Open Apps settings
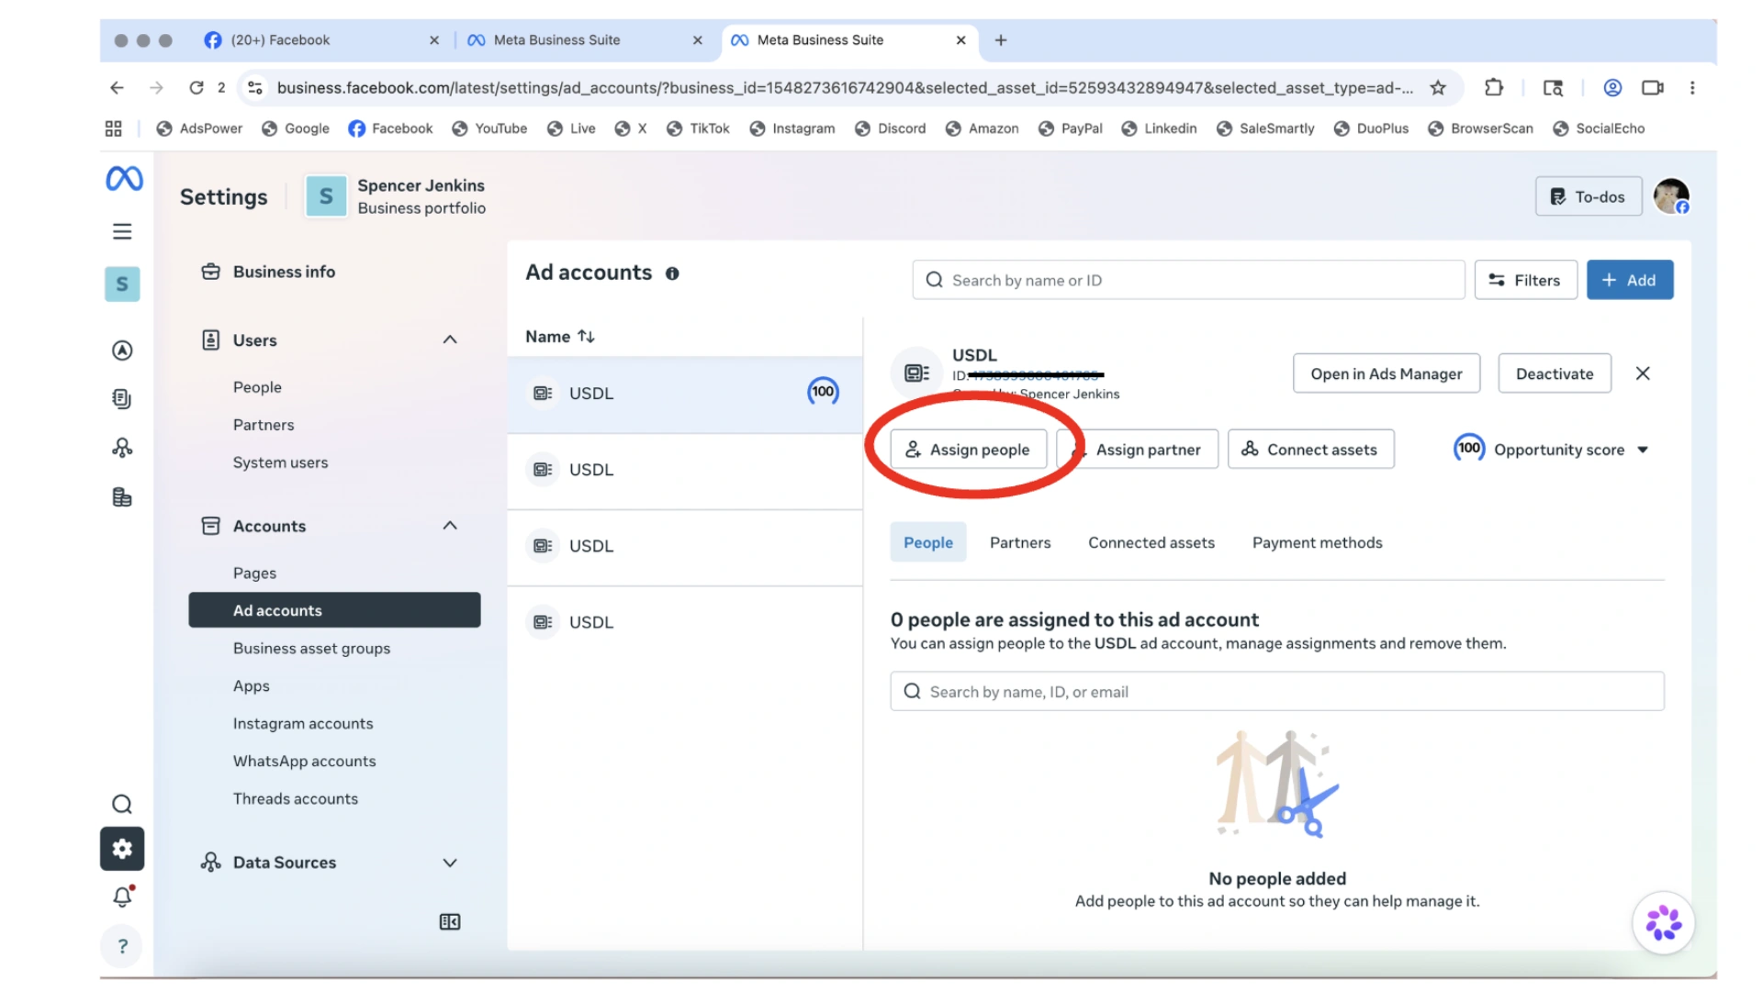 click(252, 685)
